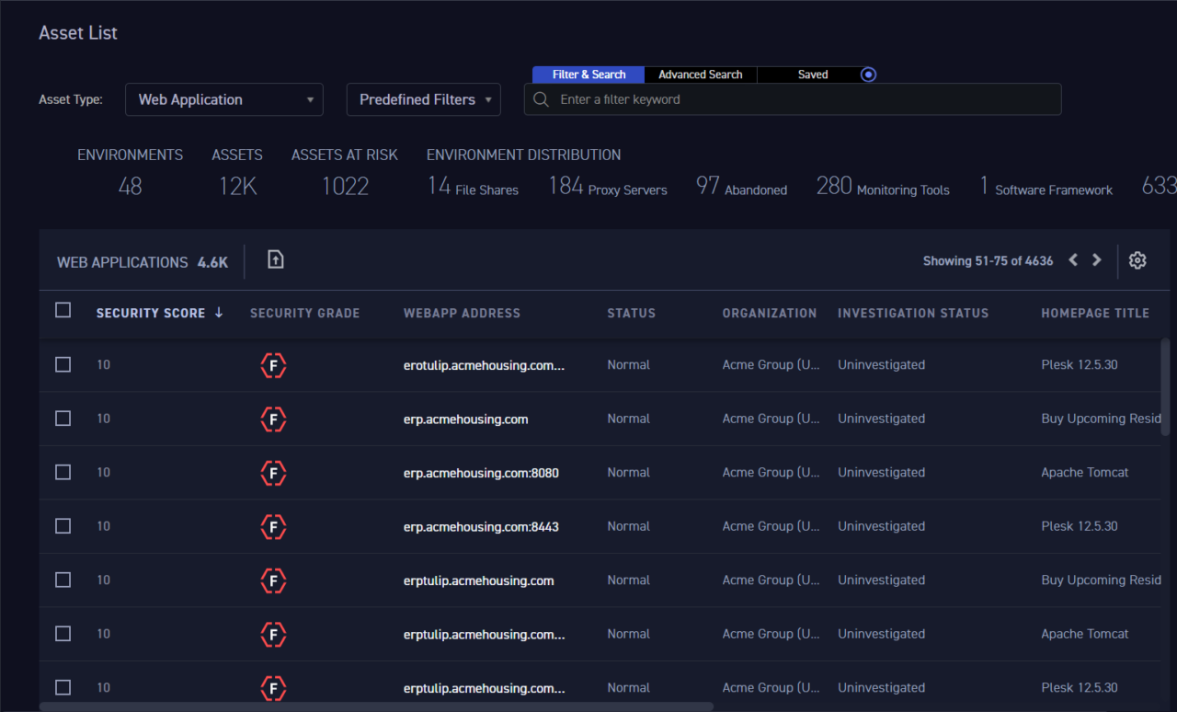Check the select-all checkbox in table header
Image resolution: width=1177 pixels, height=712 pixels.
pyautogui.click(x=63, y=310)
